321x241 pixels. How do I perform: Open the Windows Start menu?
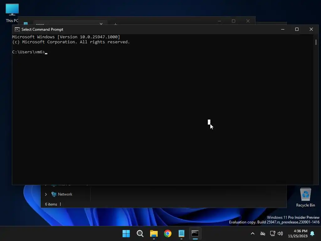pos(126,233)
